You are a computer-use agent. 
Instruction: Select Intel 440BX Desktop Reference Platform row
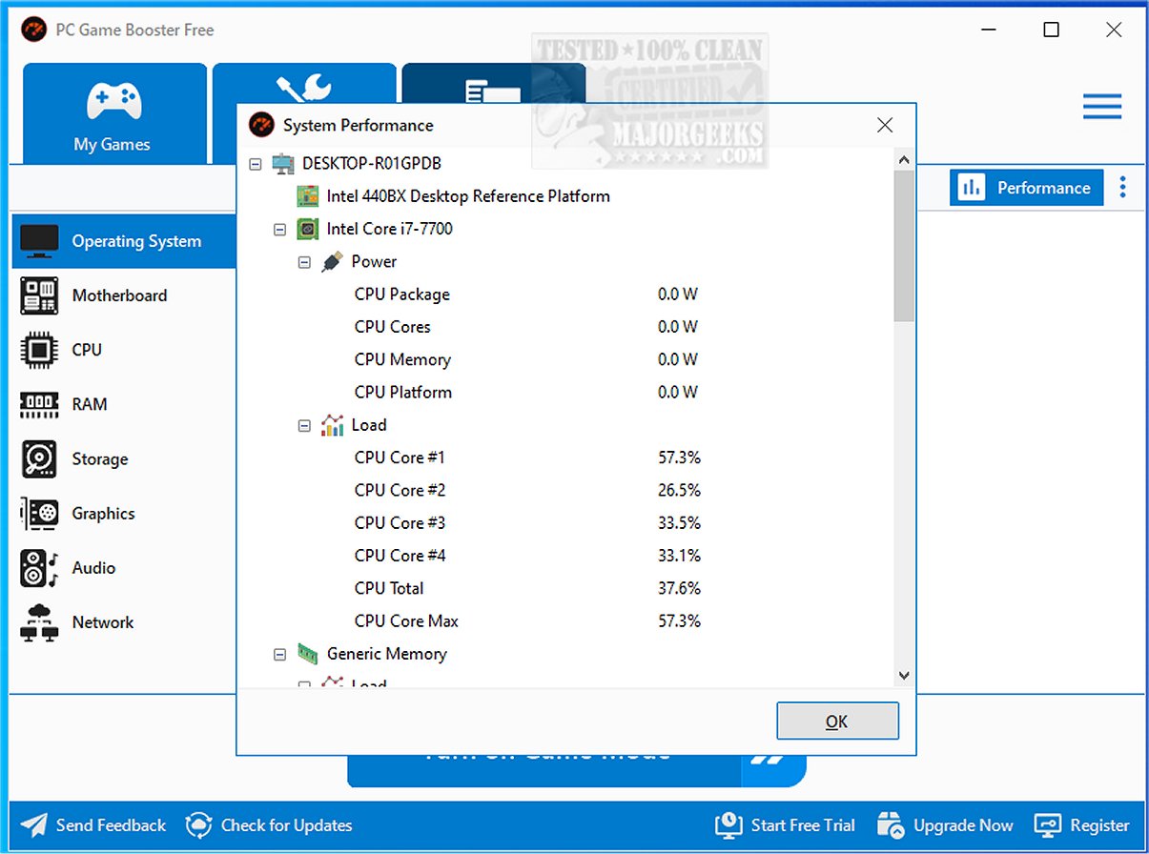coord(468,196)
